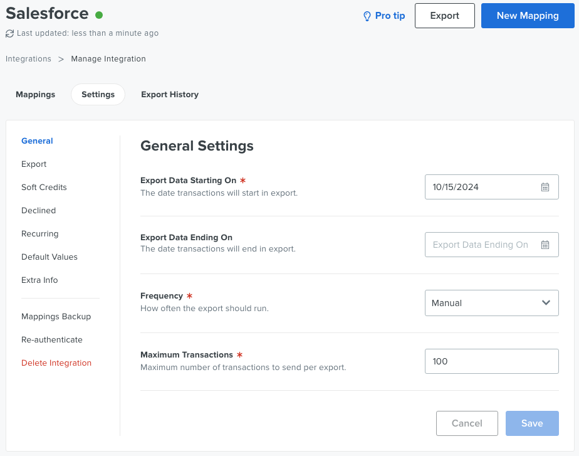Click 'Maximum number of transactions to send per export.'
The width and height of the screenshot is (579, 456).
pyautogui.click(x=243, y=368)
